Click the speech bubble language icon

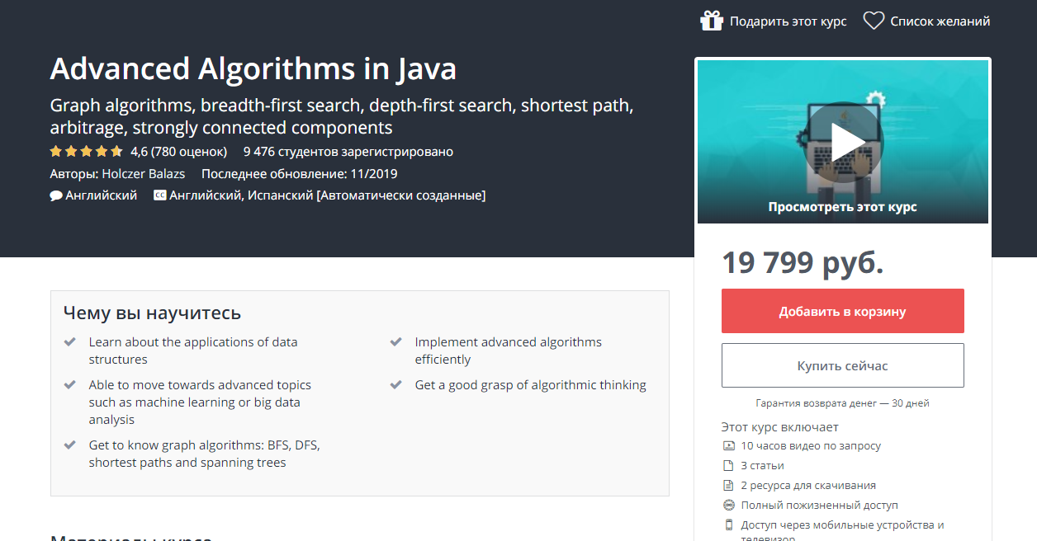click(56, 196)
